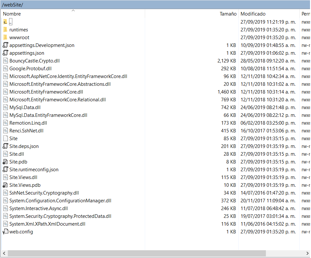The height and width of the screenshot is (258, 311).
Task: Select the Microsoft.EntityFrameworkCore.dll file name
Action: (46, 92)
